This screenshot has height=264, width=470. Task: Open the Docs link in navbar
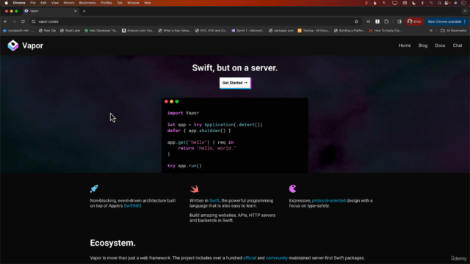pyautogui.click(x=440, y=45)
